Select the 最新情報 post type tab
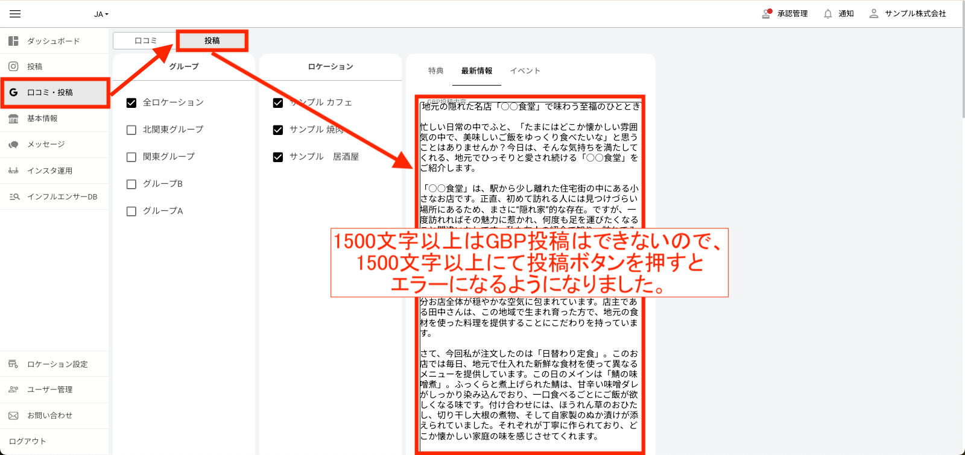The image size is (965, 455). [476, 71]
